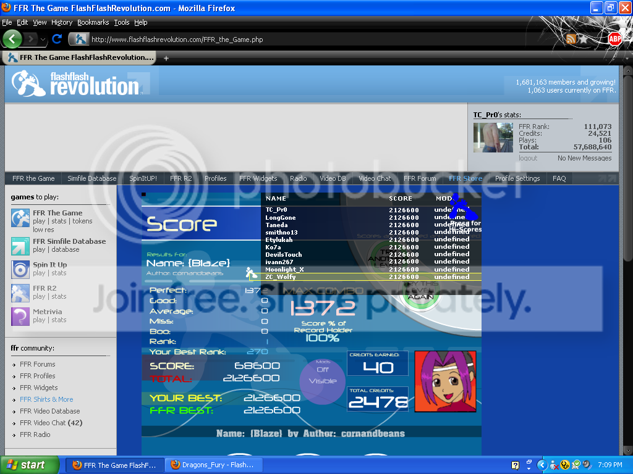Viewport: 633px width, 474px height.
Task: Open the history dropdown next to forward button
Action: (x=43, y=39)
